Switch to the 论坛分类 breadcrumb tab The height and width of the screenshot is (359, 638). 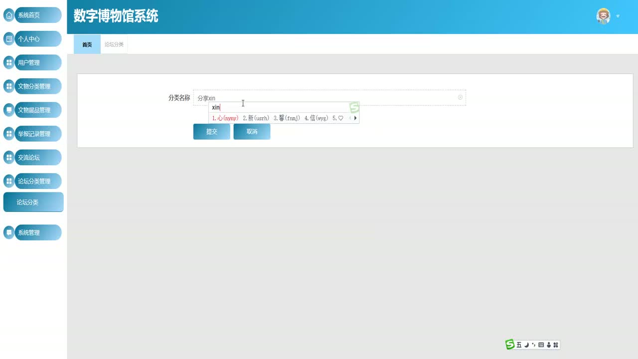coord(114,44)
